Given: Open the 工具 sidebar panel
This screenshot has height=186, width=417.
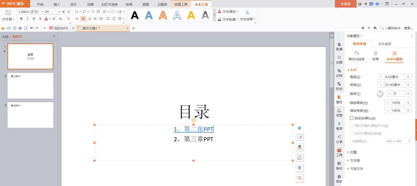Looking at the screenshot, I should pos(339,153).
